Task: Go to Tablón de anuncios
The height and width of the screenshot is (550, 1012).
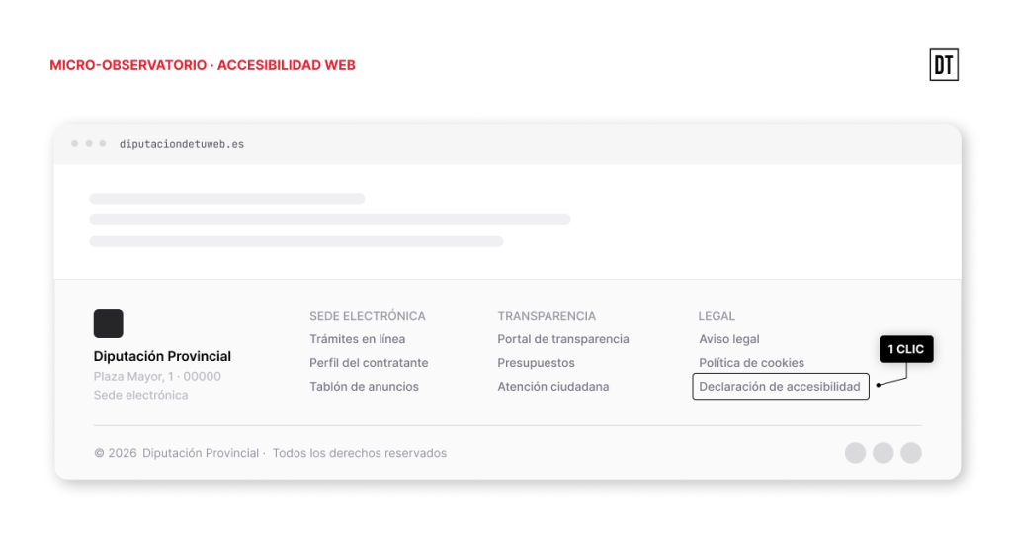Action: coord(364,387)
